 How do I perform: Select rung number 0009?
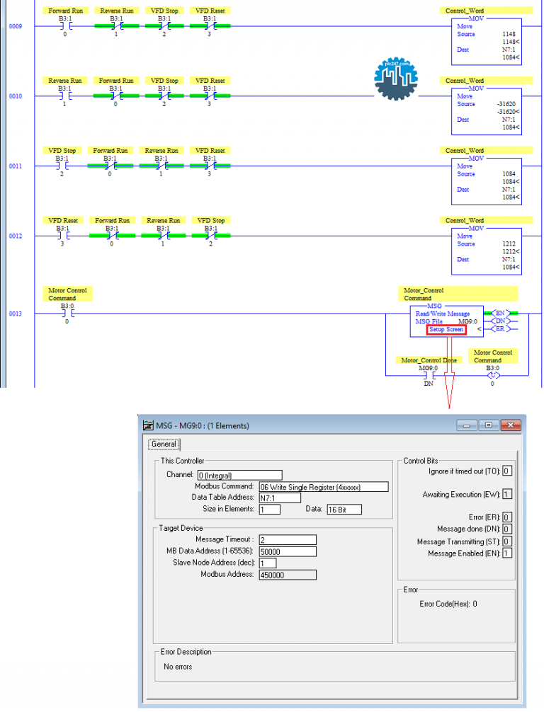[x=16, y=26]
